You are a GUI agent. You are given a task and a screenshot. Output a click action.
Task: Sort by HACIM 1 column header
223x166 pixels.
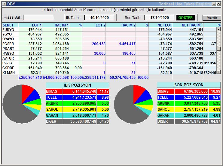pyautogui.click(x=56, y=25)
